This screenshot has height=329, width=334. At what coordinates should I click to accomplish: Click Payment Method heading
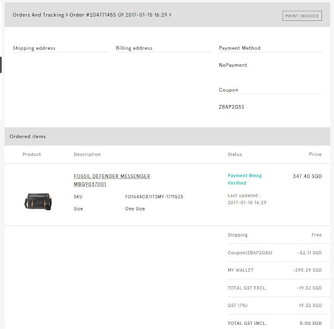(240, 48)
